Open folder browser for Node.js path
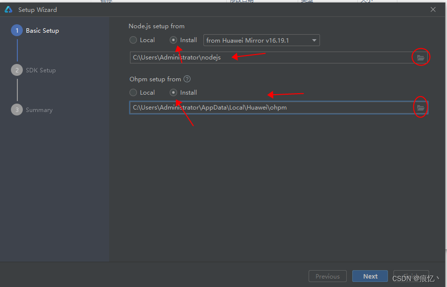Viewport: 447px width, 287px height. (420, 57)
